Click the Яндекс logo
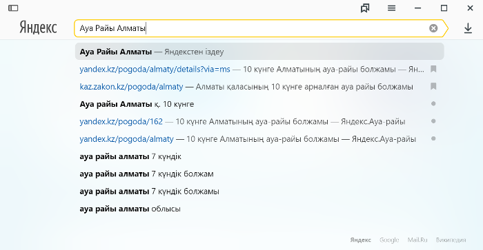This screenshot has height=250, width=483. [38, 28]
